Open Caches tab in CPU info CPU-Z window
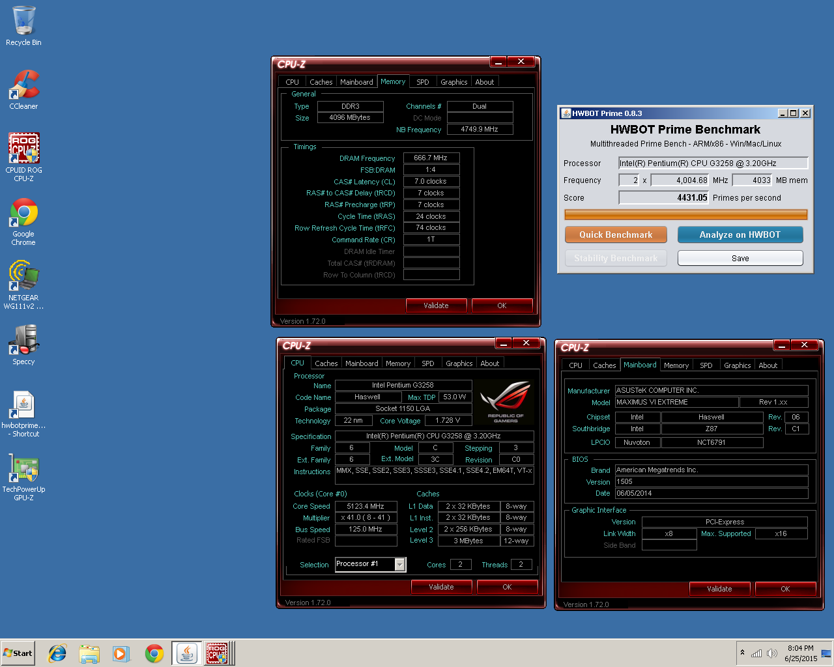Viewport: 834px width, 667px height. tap(326, 363)
